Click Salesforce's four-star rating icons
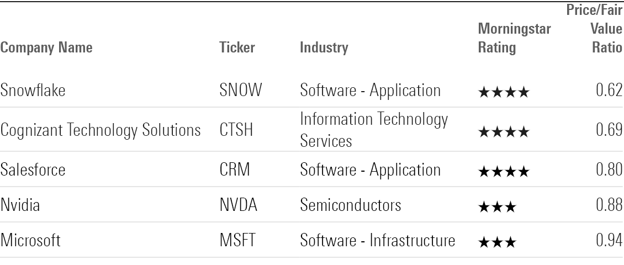 (503, 171)
